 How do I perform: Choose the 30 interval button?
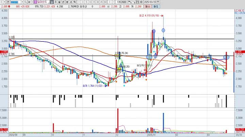(x=98, y=2)
